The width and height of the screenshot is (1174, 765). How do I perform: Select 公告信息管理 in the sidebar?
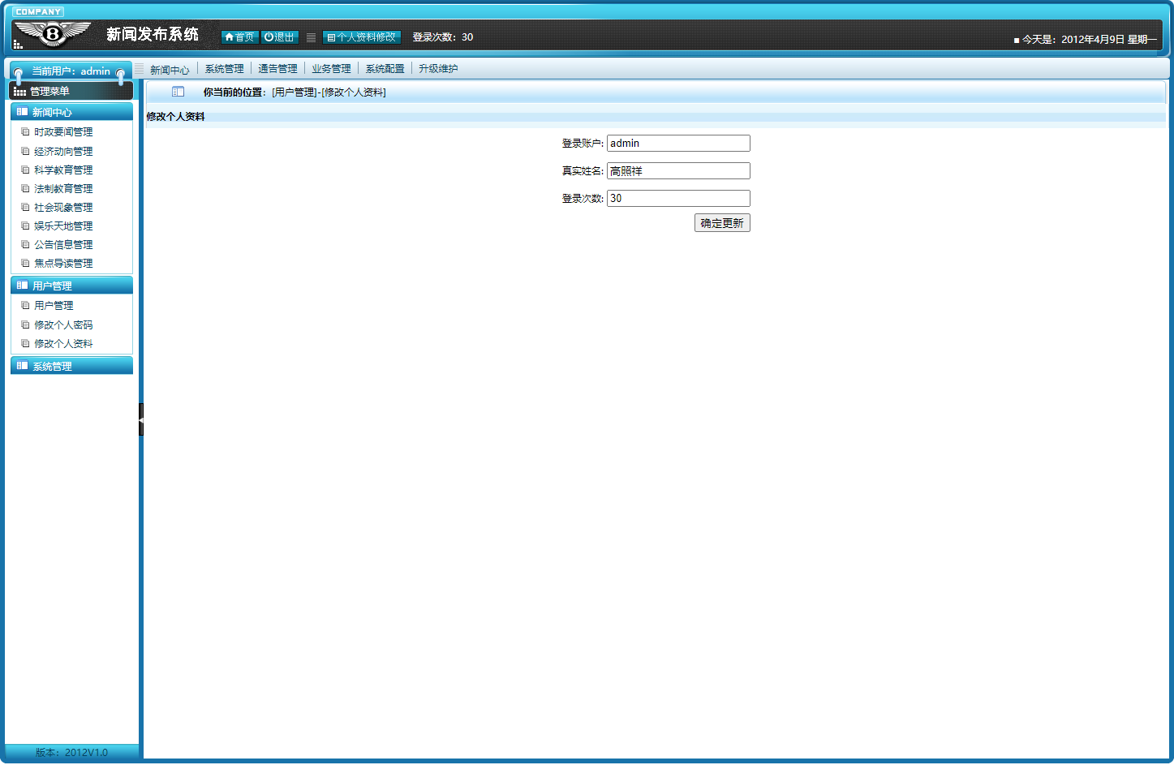63,245
